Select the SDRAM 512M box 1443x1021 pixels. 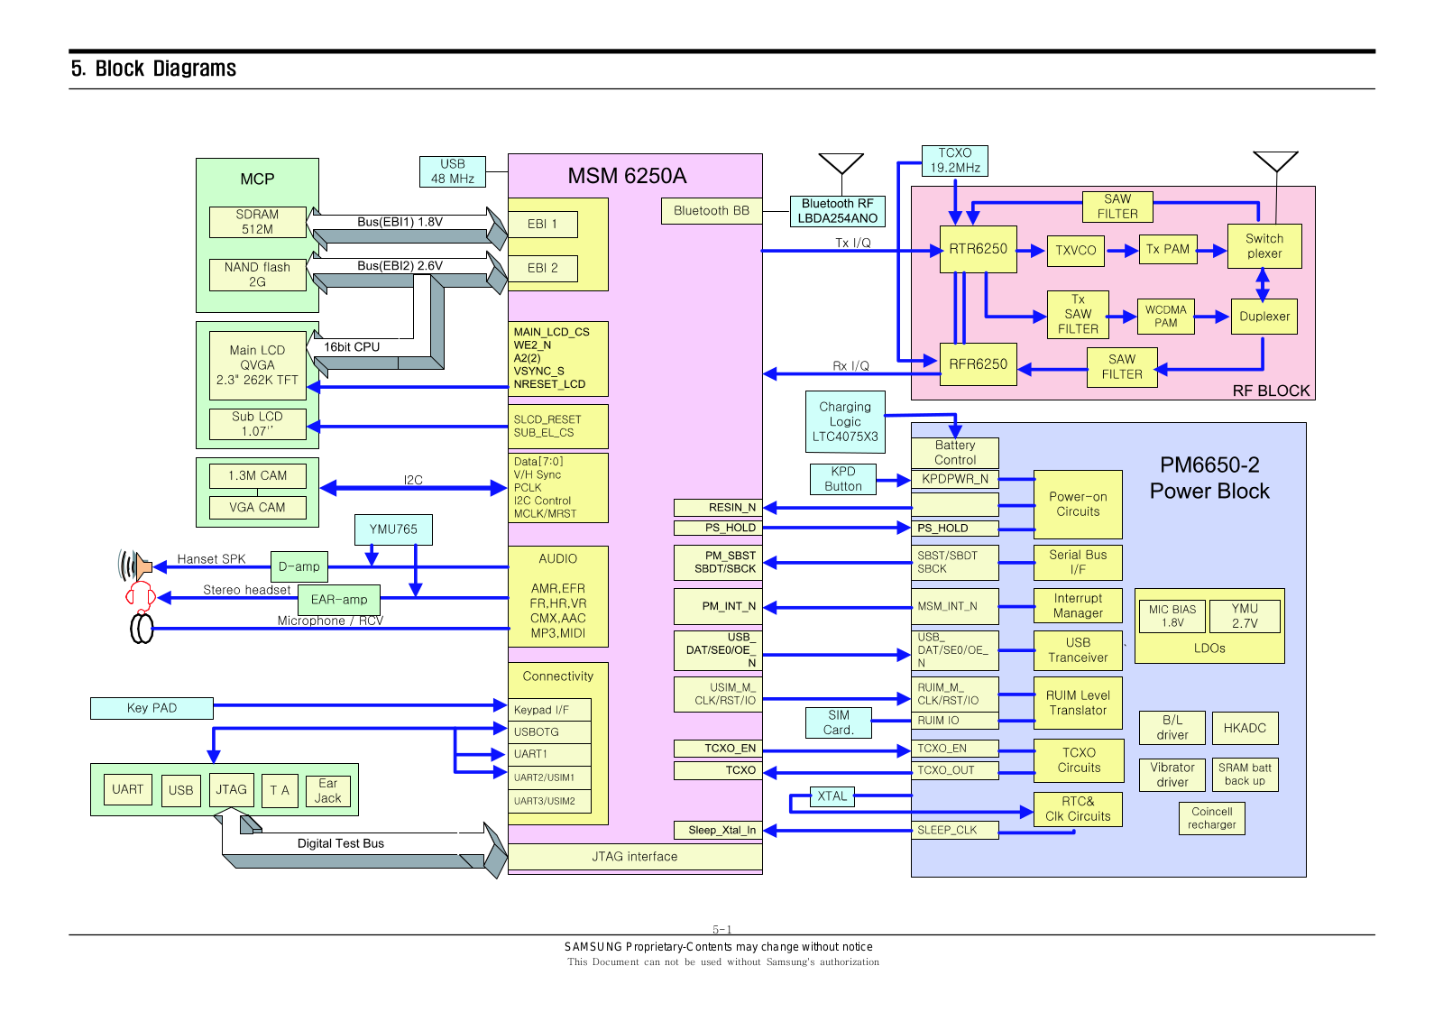258,222
